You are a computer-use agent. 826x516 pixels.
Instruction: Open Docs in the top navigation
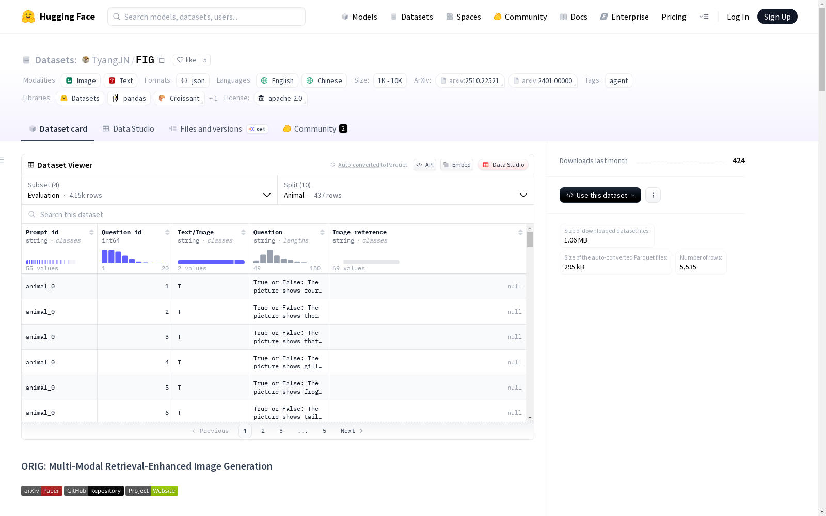point(574,17)
